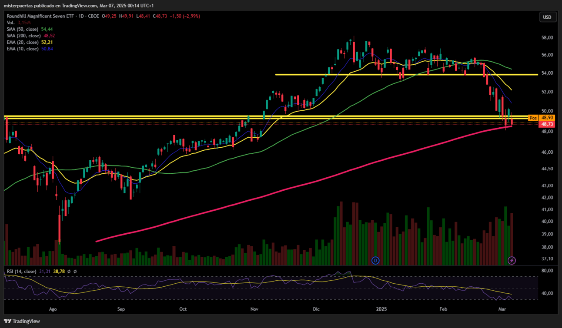Click the TradingView logo in the footer
The width and height of the screenshot is (562, 328).
[22, 321]
